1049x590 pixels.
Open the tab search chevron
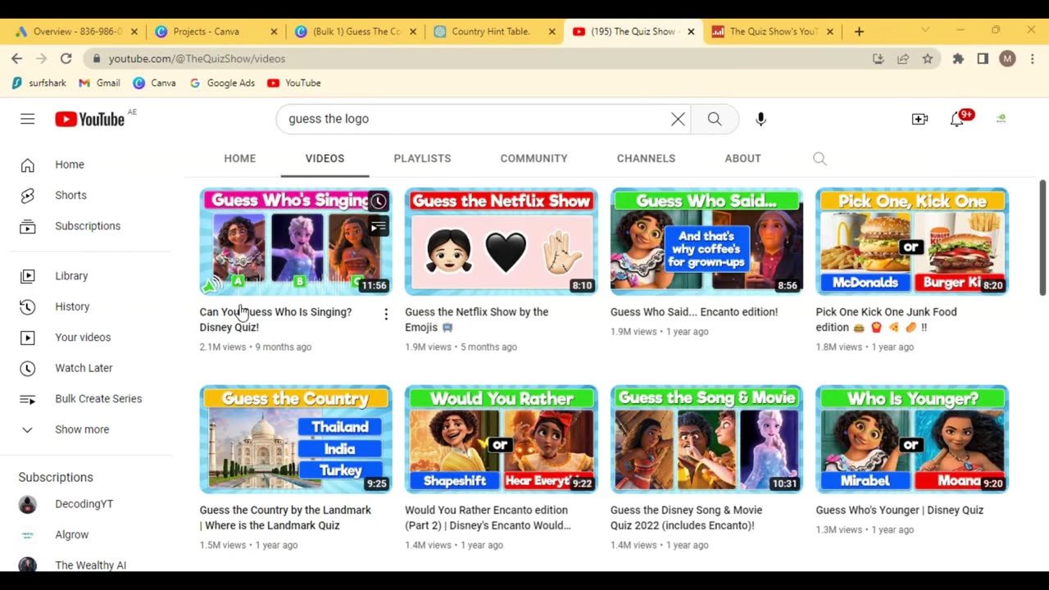coord(925,30)
